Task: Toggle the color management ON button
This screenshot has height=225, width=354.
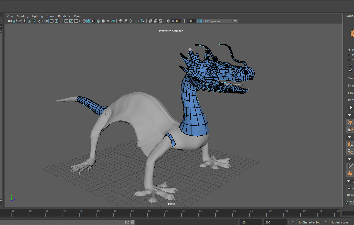Action: [x=199, y=21]
